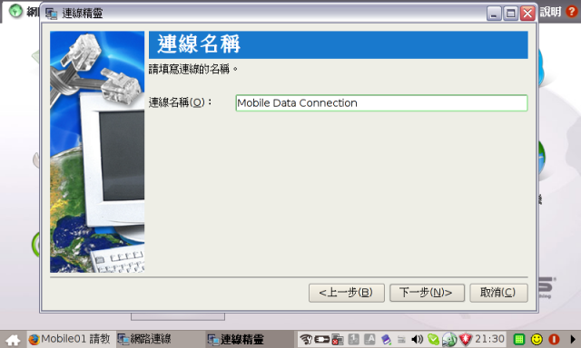Close the 連線精靈 wizard window
Viewport: 581px width, 348px height.
pyautogui.click(x=527, y=14)
